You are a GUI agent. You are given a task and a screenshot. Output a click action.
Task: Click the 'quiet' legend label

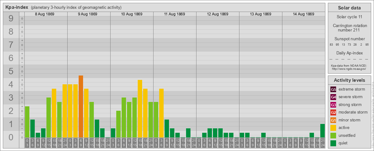point(343,143)
